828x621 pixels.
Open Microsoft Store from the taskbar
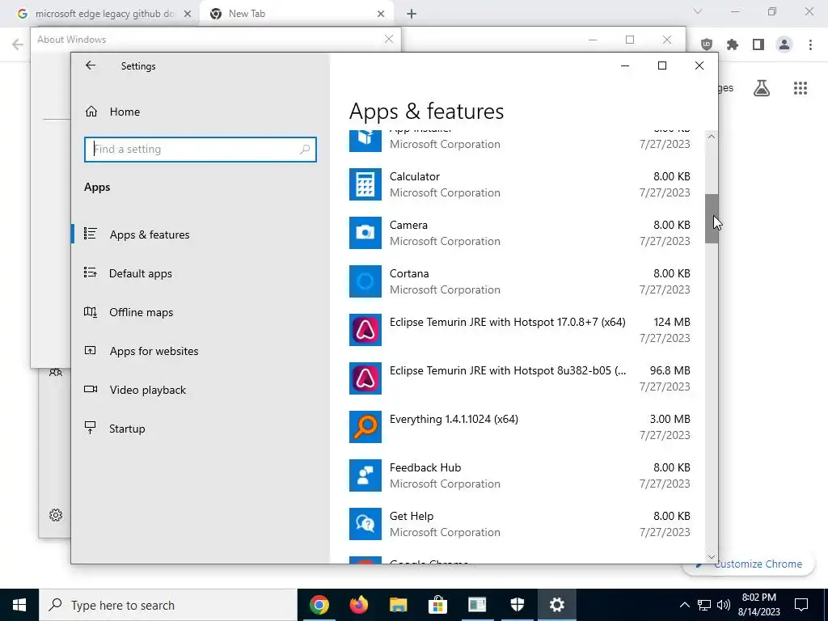point(437,605)
